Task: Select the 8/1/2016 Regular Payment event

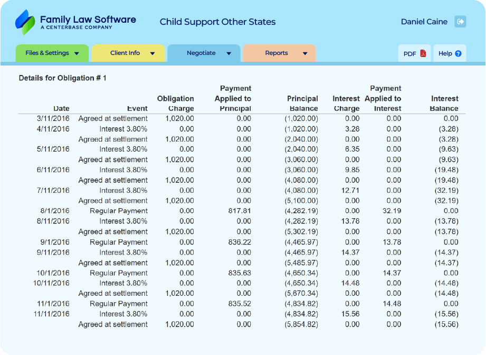Action: (x=118, y=211)
